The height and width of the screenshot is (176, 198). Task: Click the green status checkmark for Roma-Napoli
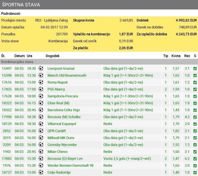coord(195,82)
